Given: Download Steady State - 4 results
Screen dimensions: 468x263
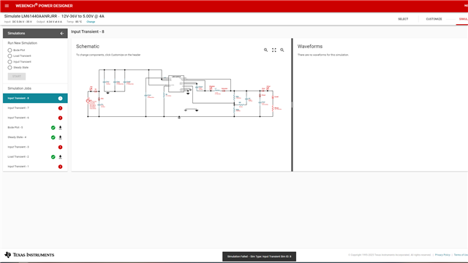Looking at the screenshot, I should 60,137.
